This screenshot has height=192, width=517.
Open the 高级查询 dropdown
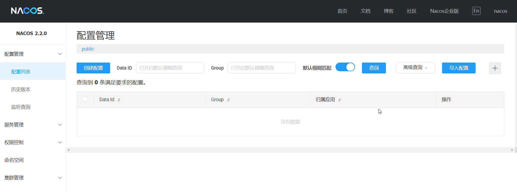pos(415,68)
